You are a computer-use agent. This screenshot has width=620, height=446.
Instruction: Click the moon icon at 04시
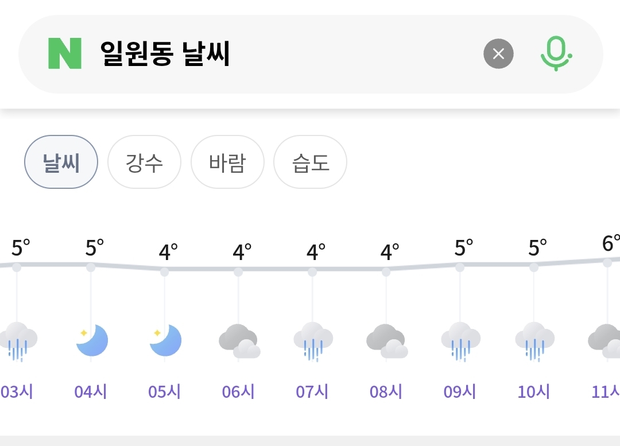(x=92, y=340)
